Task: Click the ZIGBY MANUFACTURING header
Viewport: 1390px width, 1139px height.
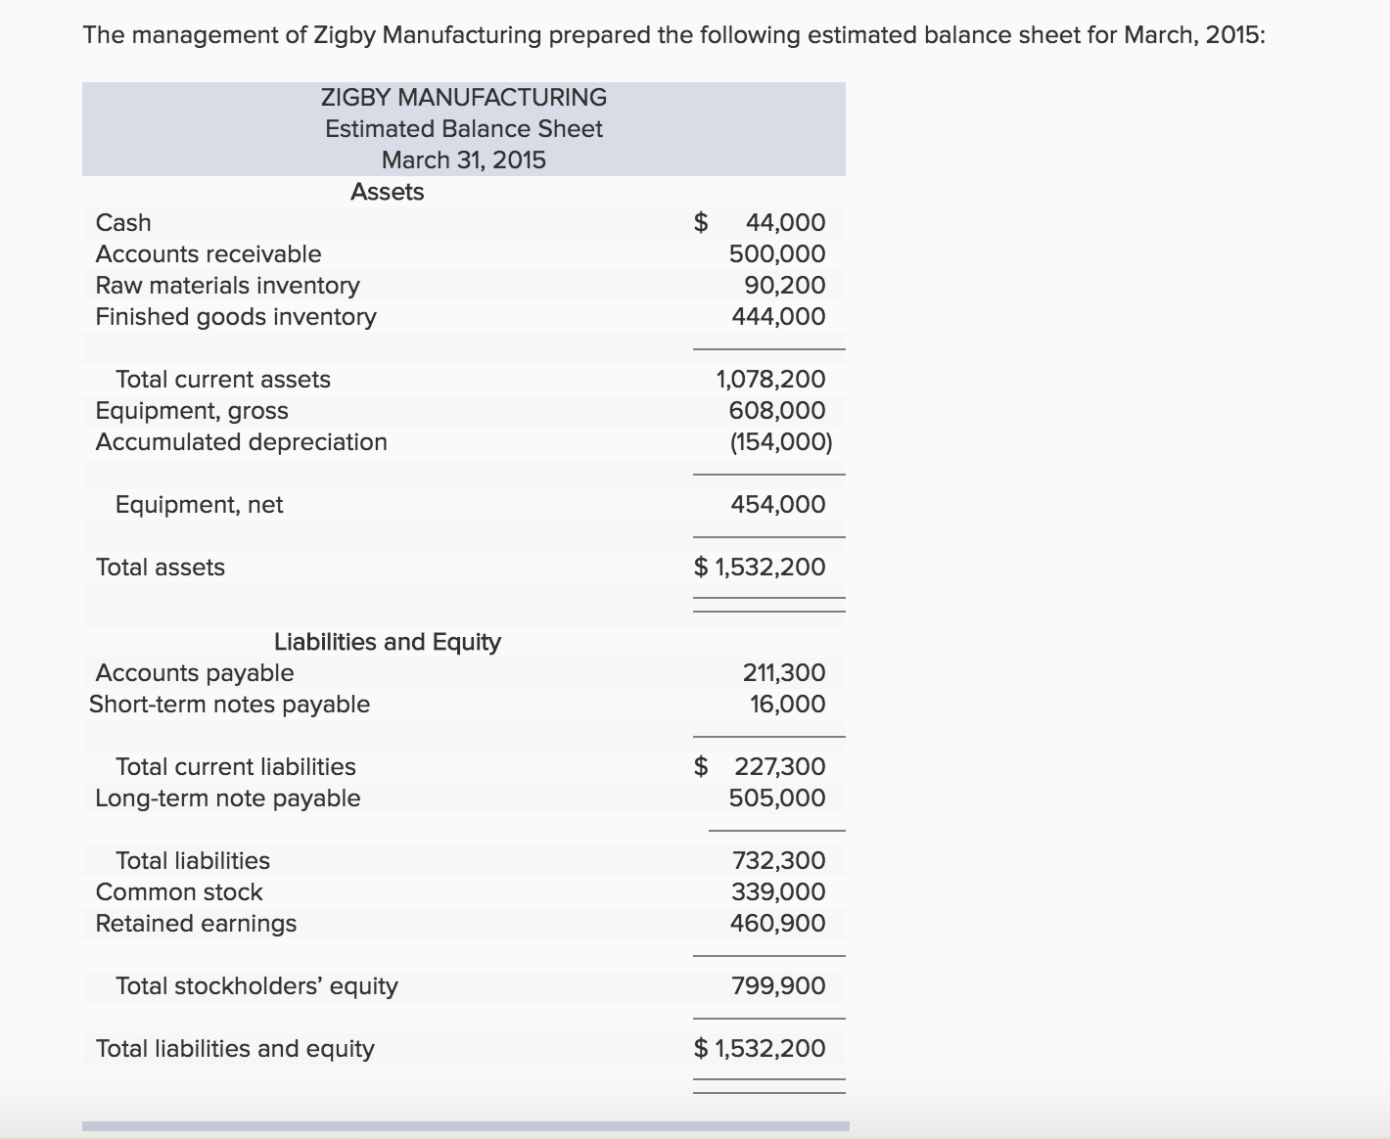Action: (463, 97)
